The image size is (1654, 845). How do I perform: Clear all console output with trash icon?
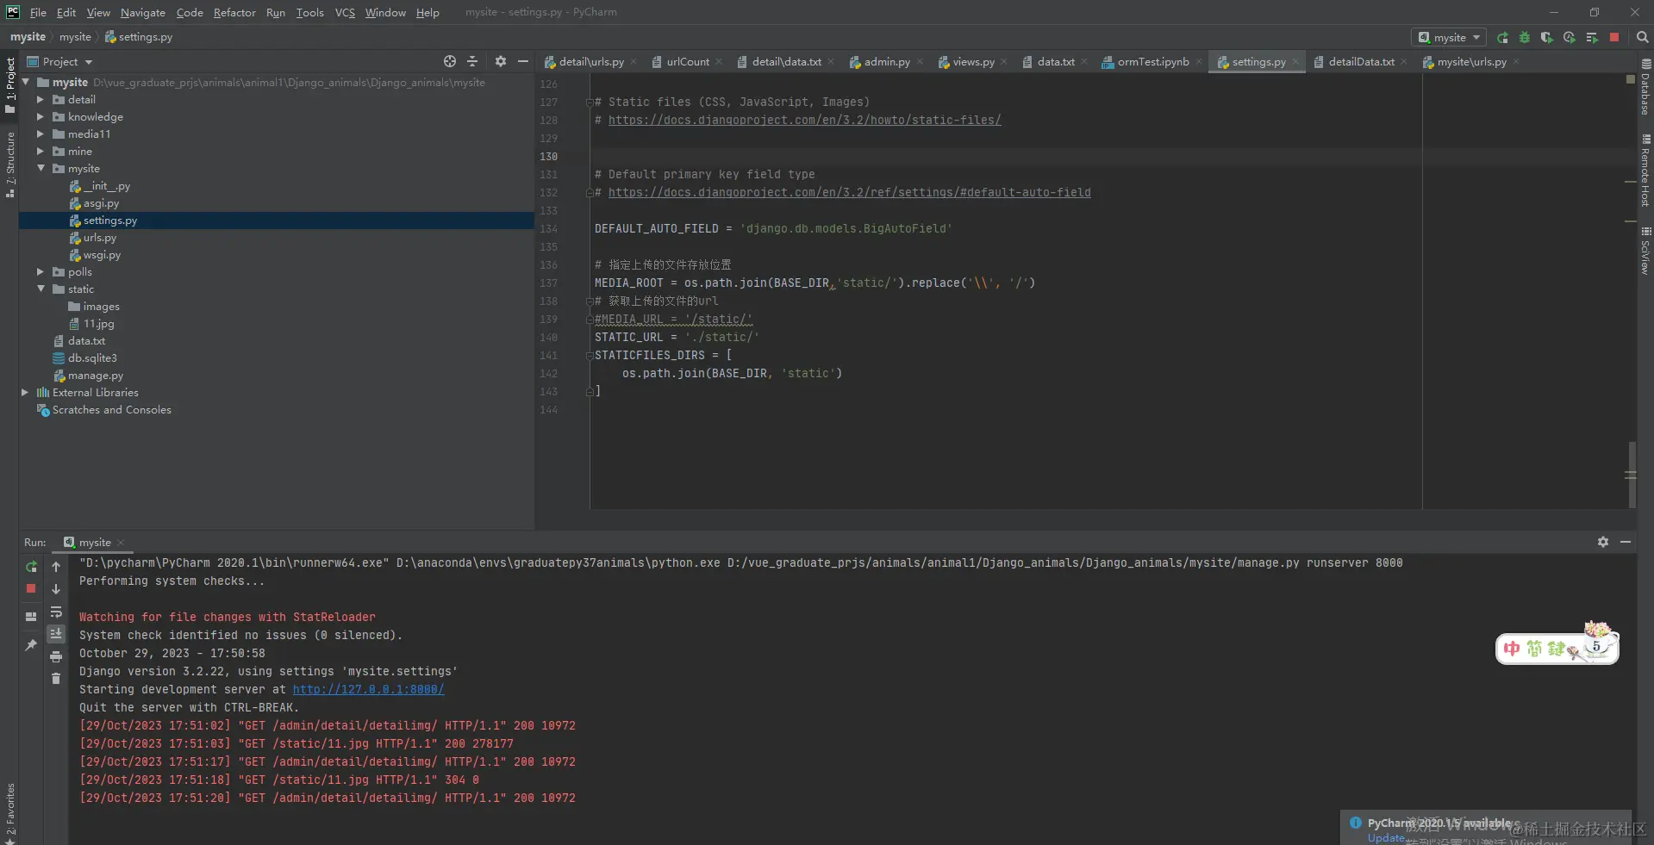56,679
